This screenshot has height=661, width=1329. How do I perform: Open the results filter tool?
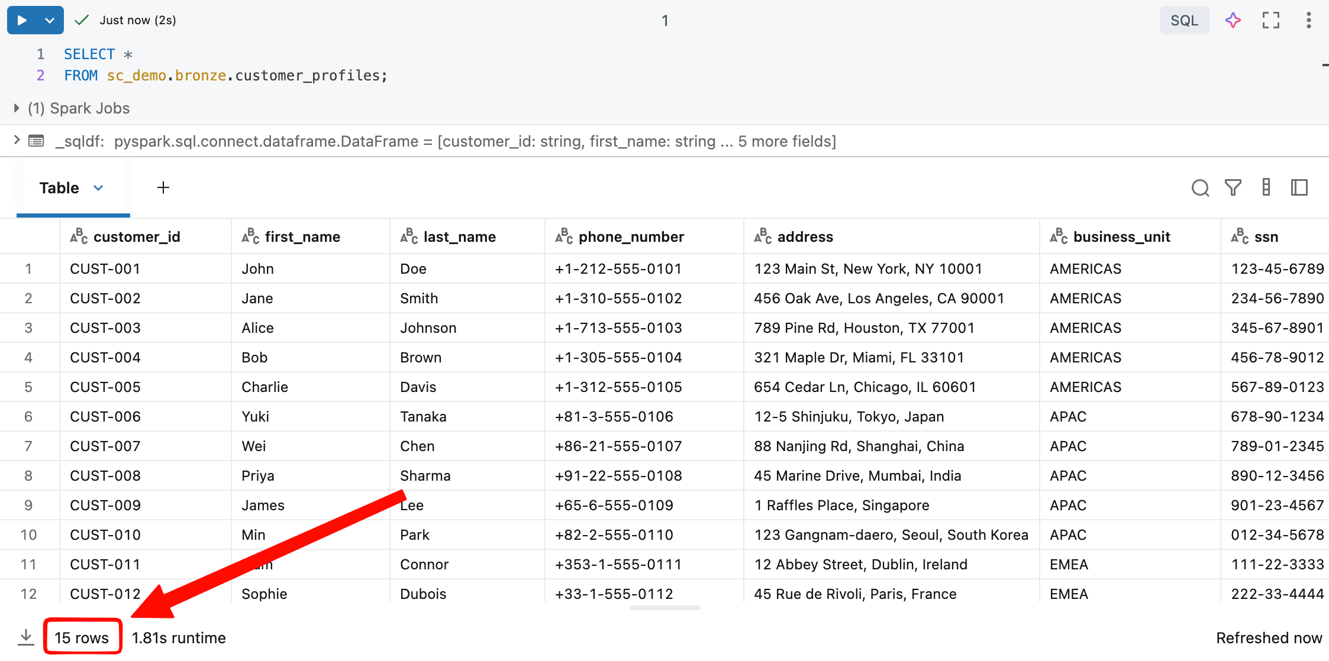[x=1233, y=188]
